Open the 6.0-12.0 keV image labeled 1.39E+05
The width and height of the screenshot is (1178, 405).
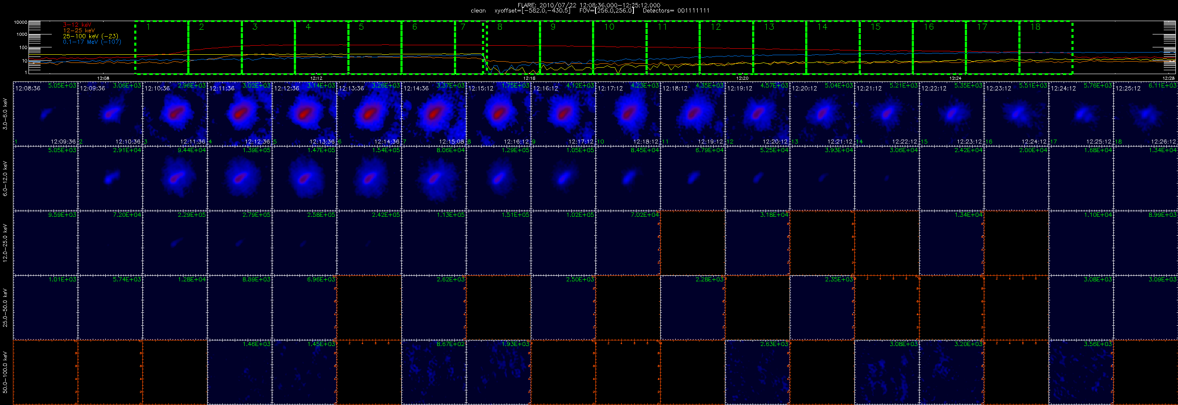(x=239, y=178)
